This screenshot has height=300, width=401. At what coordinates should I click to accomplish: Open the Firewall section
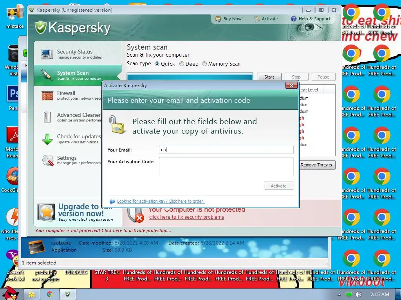(x=72, y=95)
